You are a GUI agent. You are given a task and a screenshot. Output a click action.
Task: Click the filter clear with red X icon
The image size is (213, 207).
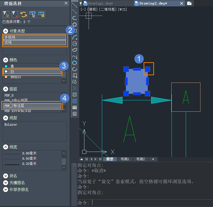point(15,15)
